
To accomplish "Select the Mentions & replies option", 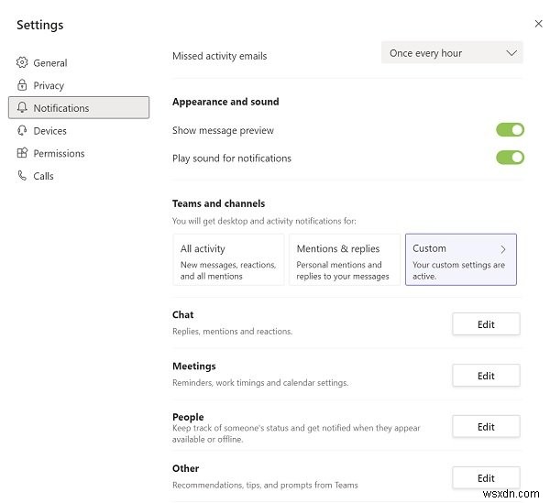I will tap(345, 259).
